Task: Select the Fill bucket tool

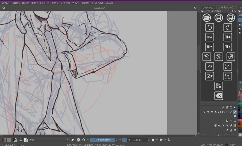Action: click(220, 125)
